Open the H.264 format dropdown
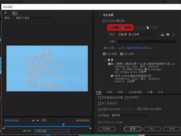 click(x=138, y=27)
